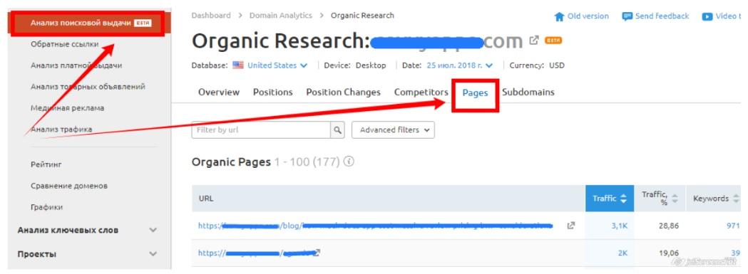Click the search magnifier icon beside URL filter
Image resolution: width=748 pixels, height=274 pixels.
point(337,130)
